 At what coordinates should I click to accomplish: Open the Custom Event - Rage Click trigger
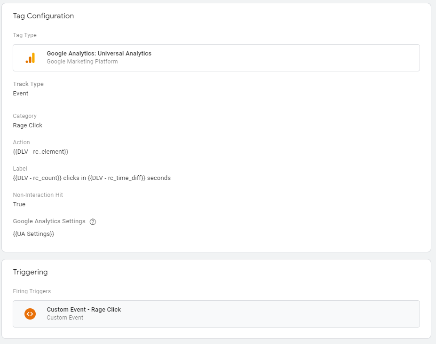click(216, 314)
